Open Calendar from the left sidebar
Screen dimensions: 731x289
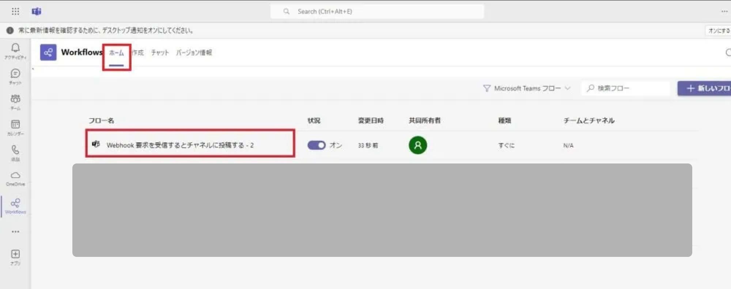click(x=15, y=127)
